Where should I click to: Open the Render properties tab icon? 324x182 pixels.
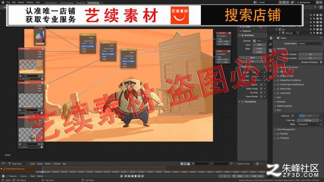pos(270,50)
